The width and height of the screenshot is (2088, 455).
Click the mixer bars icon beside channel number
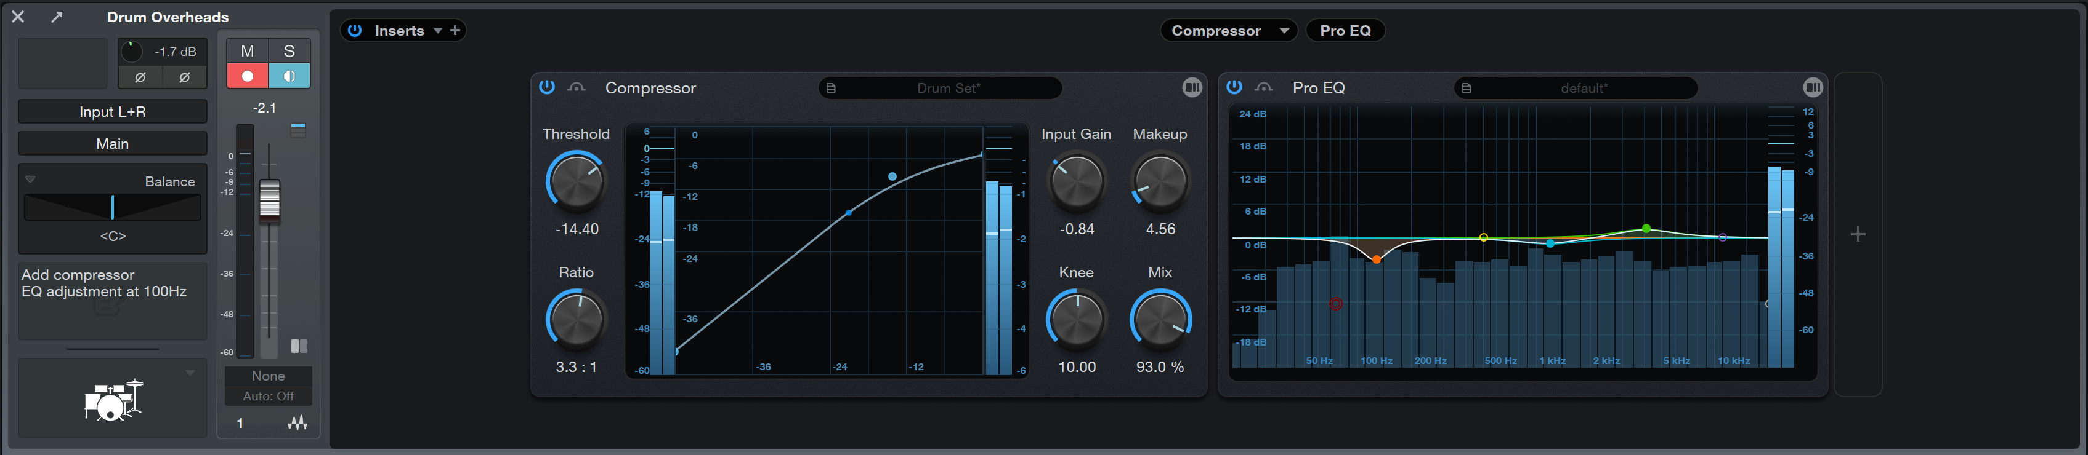tap(297, 422)
